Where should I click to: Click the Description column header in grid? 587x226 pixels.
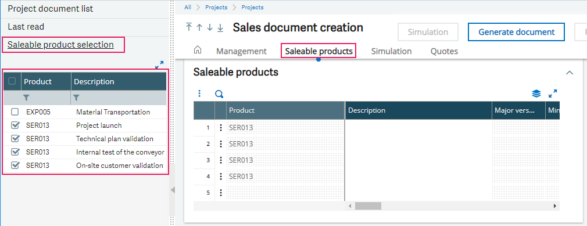[418, 110]
